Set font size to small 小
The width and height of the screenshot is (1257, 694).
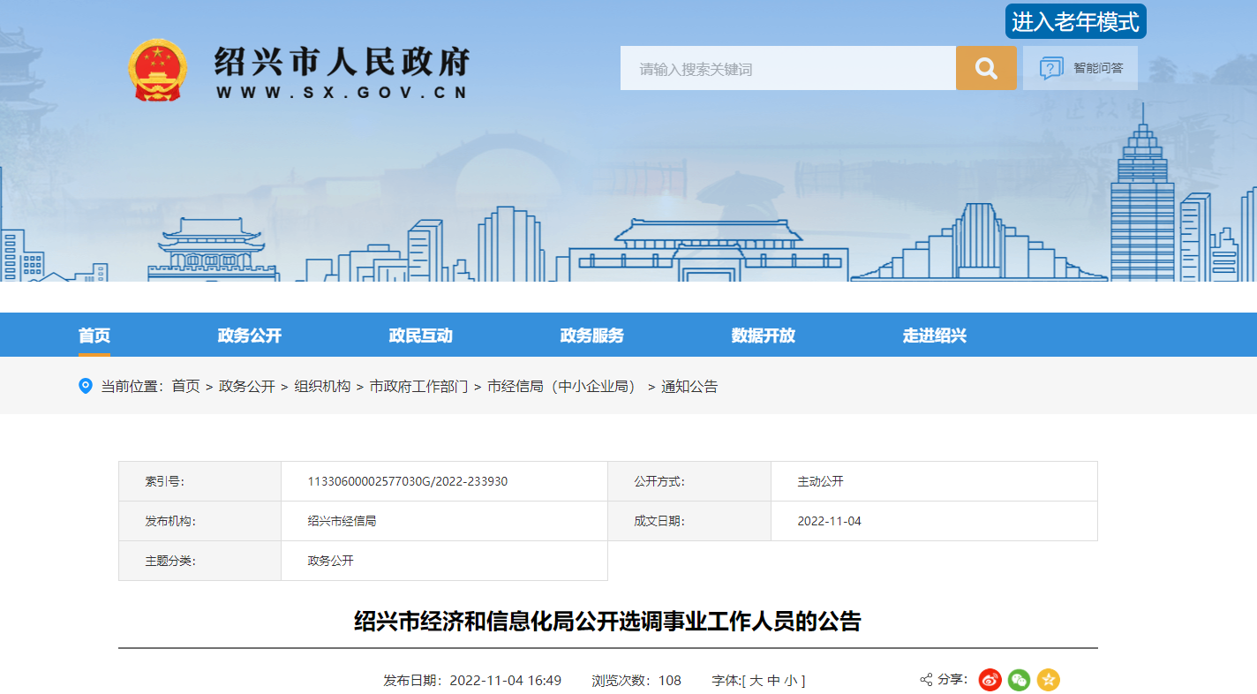(790, 681)
